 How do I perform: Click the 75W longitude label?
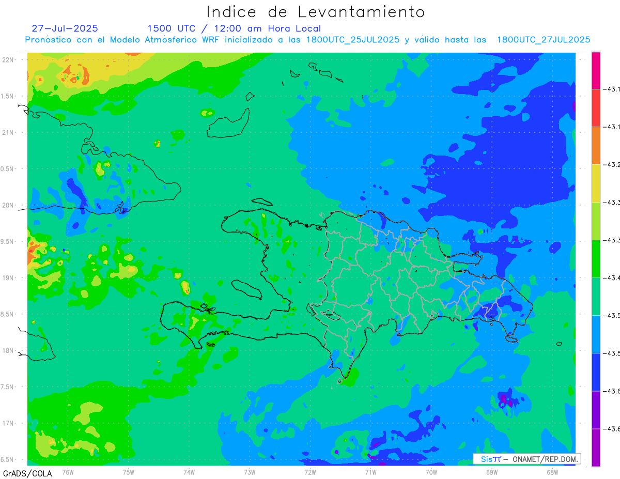point(129,472)
